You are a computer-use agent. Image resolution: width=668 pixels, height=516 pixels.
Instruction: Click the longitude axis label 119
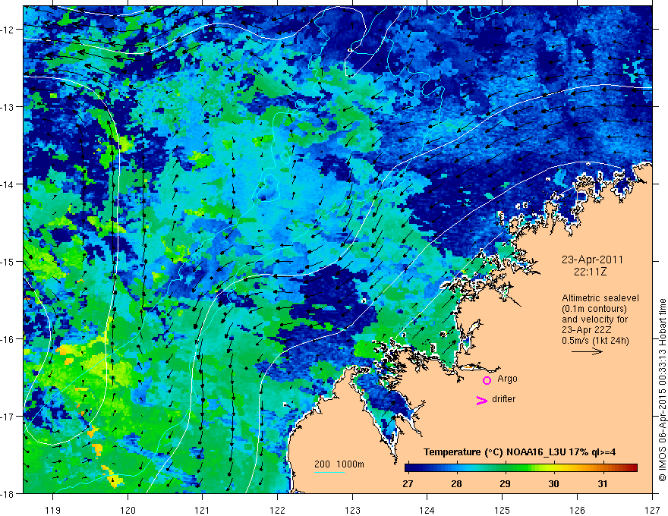pos(53,510)
